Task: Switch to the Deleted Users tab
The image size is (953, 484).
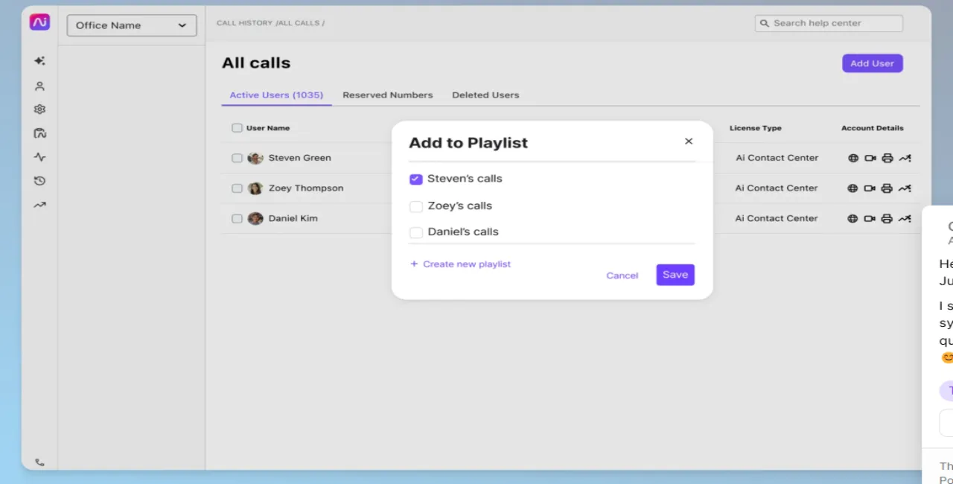Action: pos(485,95)
